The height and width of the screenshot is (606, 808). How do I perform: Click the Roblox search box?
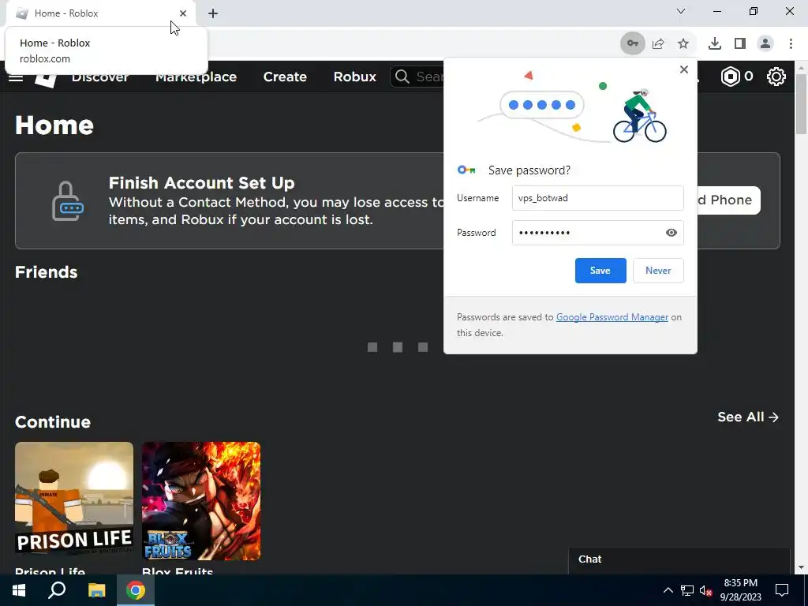point(417,77)
